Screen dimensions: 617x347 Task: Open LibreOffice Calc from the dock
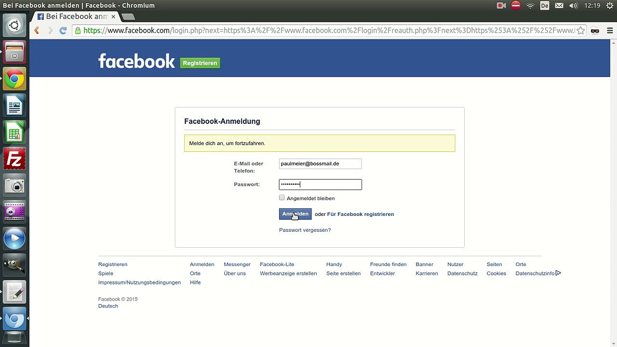coord(14,133)
